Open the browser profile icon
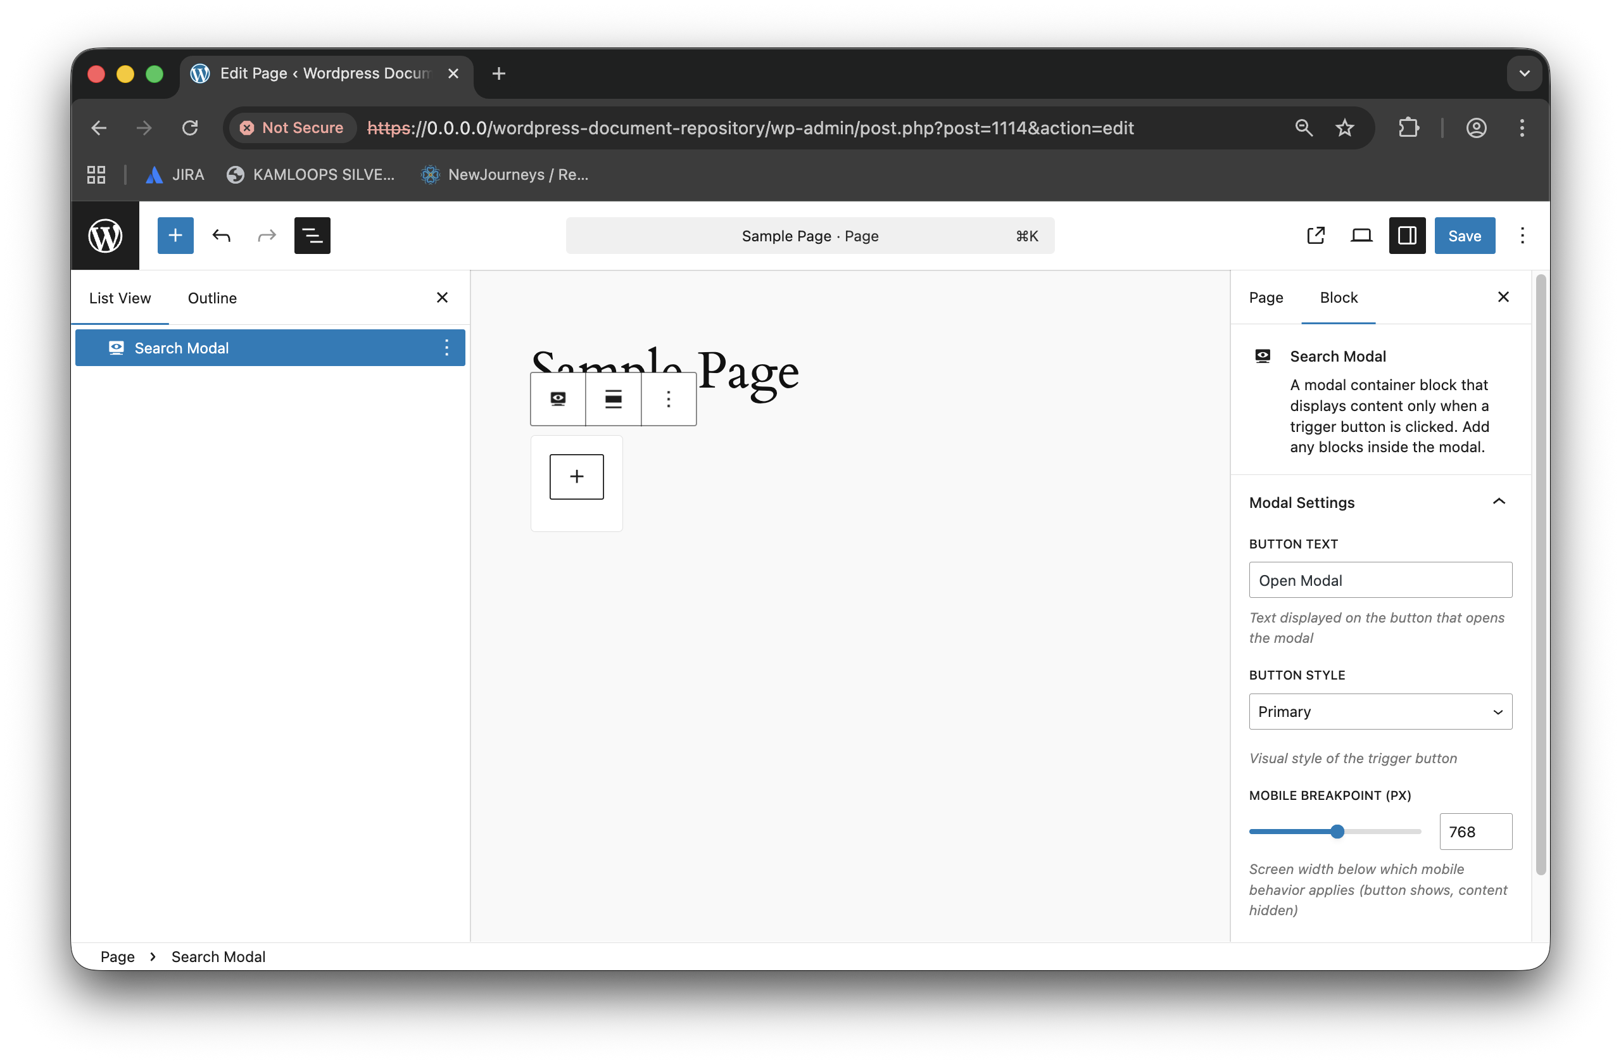Image resolution: width=1621 pixels, height=1064 pixels. point(1475,128)
